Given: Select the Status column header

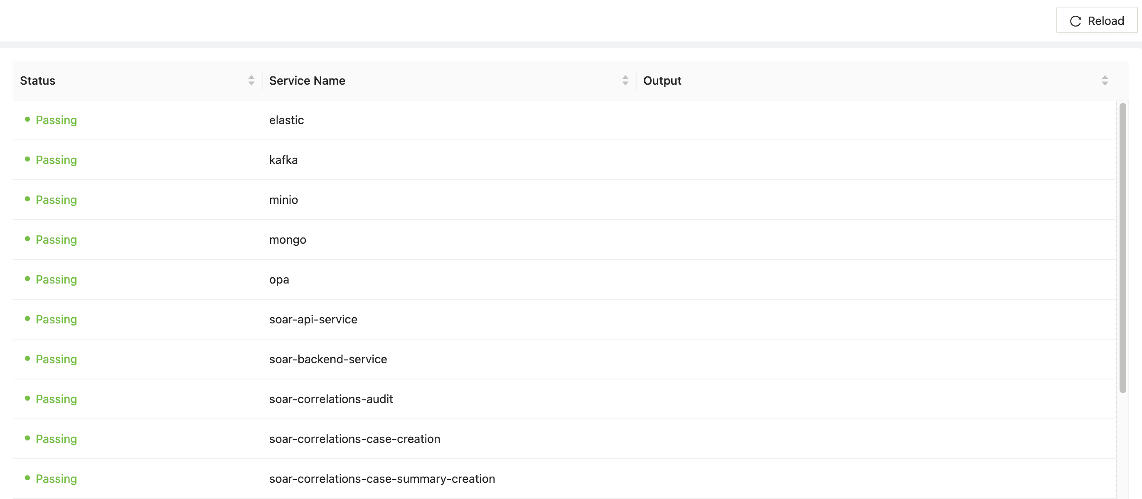Looking at the screenshot, I should tap(37, 80).
